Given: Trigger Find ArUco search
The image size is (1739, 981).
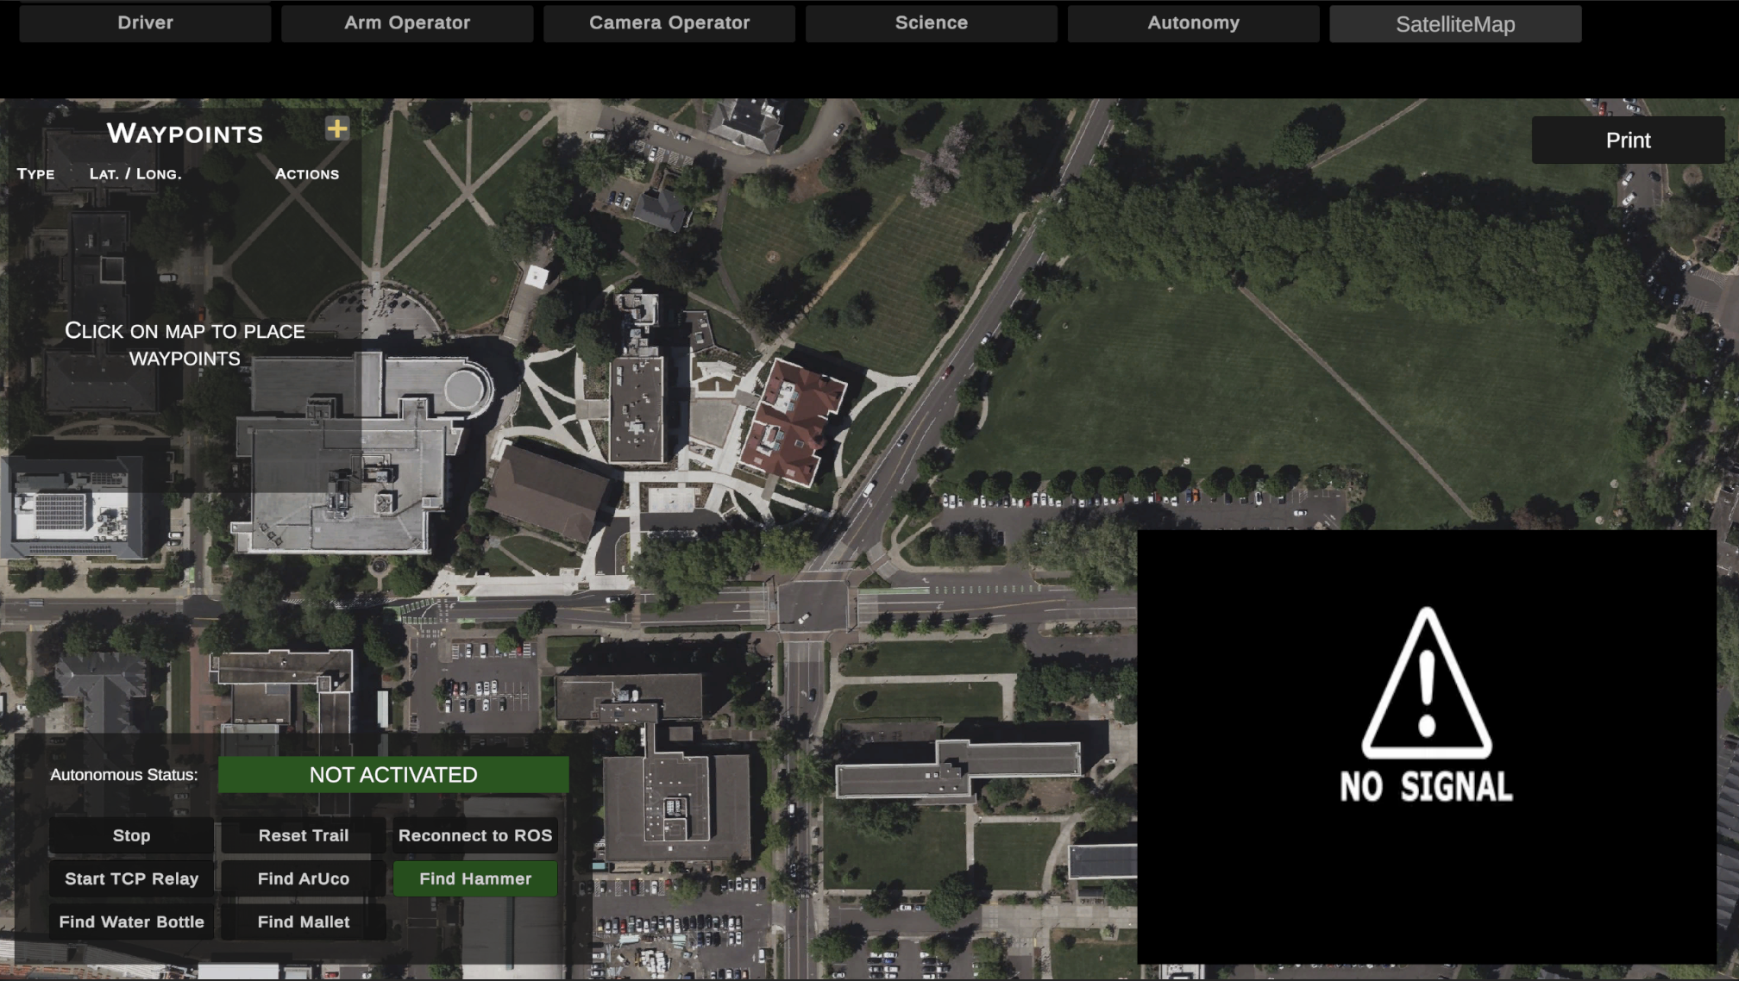Looking at the screenshot, I should (x=304, y=878).
